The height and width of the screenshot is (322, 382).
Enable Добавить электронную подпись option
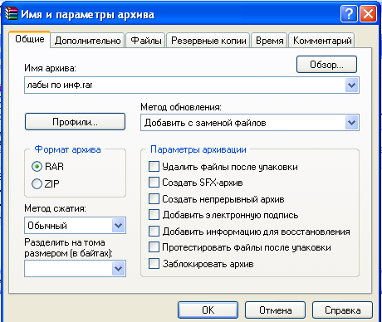[154, 215]
